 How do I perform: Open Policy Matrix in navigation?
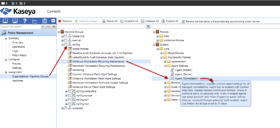coord(19,55)
